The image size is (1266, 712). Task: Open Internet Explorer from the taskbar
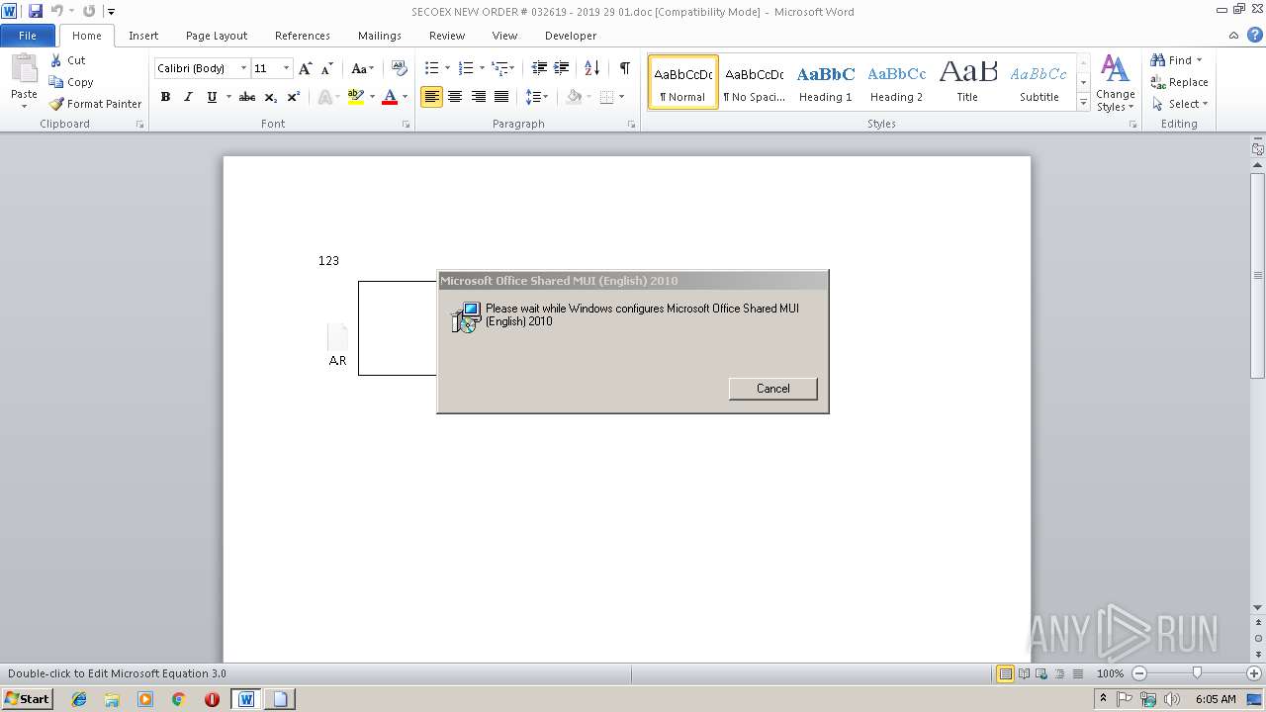(79, 699)
